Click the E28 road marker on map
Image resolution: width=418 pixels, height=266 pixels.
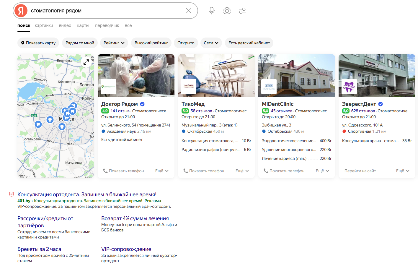(34, 116)
